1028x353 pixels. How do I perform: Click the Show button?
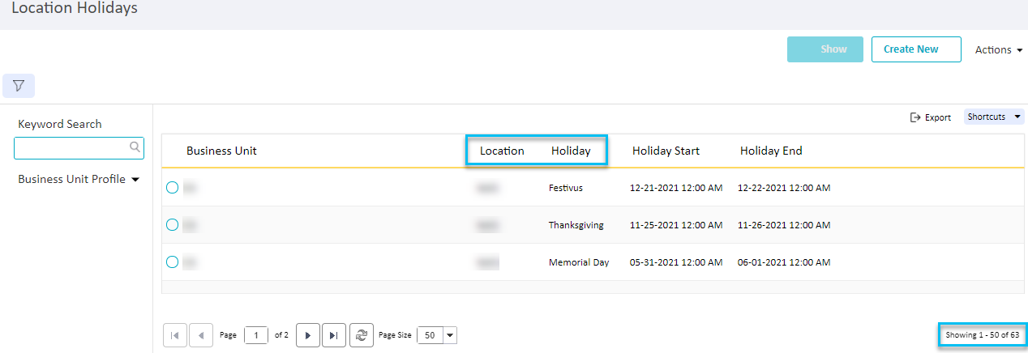click(x=825, y=49)
